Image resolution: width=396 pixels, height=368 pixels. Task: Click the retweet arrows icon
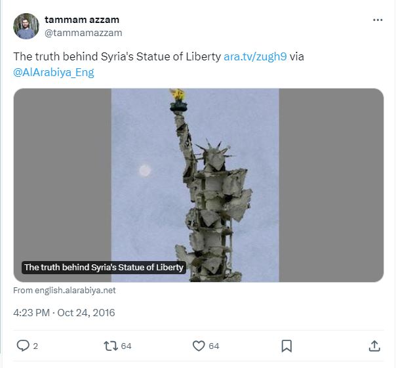pos(110,346)
